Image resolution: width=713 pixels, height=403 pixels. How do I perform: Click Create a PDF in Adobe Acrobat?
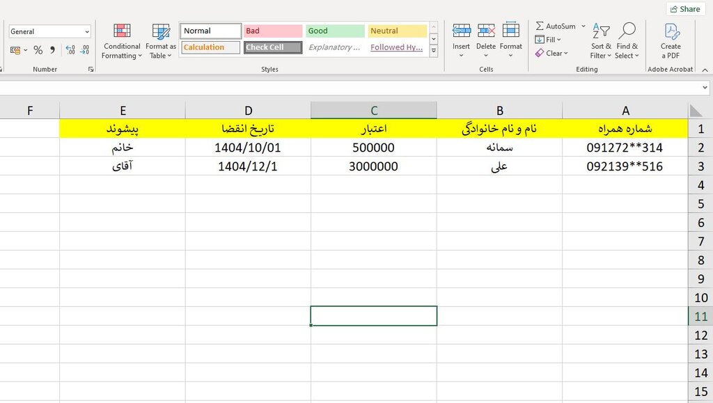pos(671,42)
